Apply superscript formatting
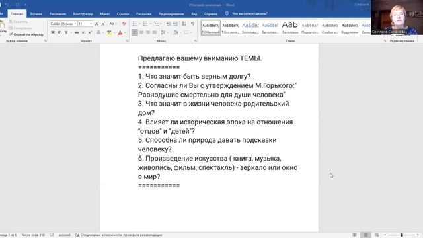Viewport: 423px width, 238px height. tap(90, 32)
